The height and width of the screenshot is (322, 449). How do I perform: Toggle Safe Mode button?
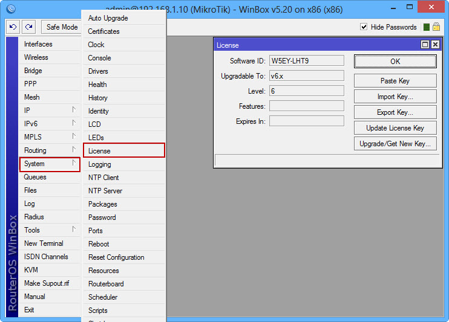click(x=62, y=27)
